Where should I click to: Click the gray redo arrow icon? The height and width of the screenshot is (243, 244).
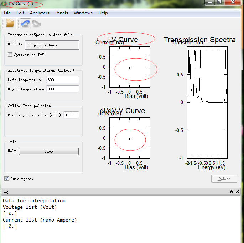pos(36,24)
